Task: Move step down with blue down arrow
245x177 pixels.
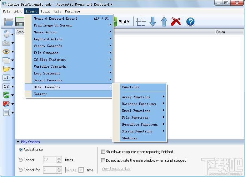Action: pyautogui.click(x=152, y=22)
